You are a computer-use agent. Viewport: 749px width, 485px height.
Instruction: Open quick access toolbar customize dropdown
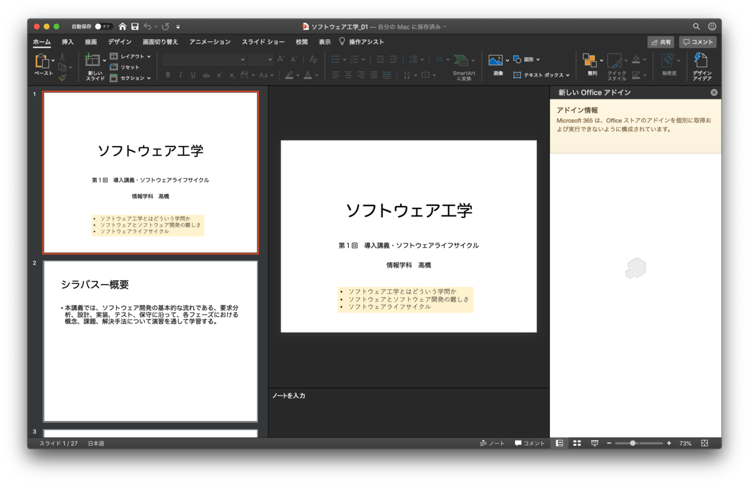coord(178,27)
